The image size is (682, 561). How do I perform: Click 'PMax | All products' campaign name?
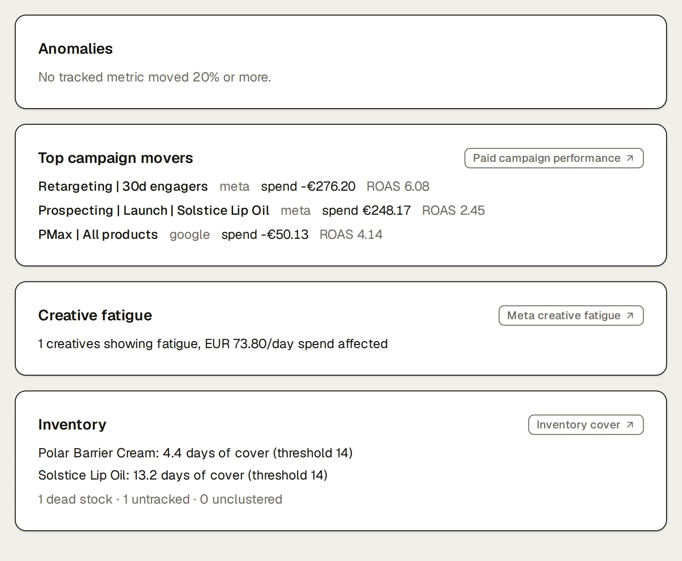(98, 234)
